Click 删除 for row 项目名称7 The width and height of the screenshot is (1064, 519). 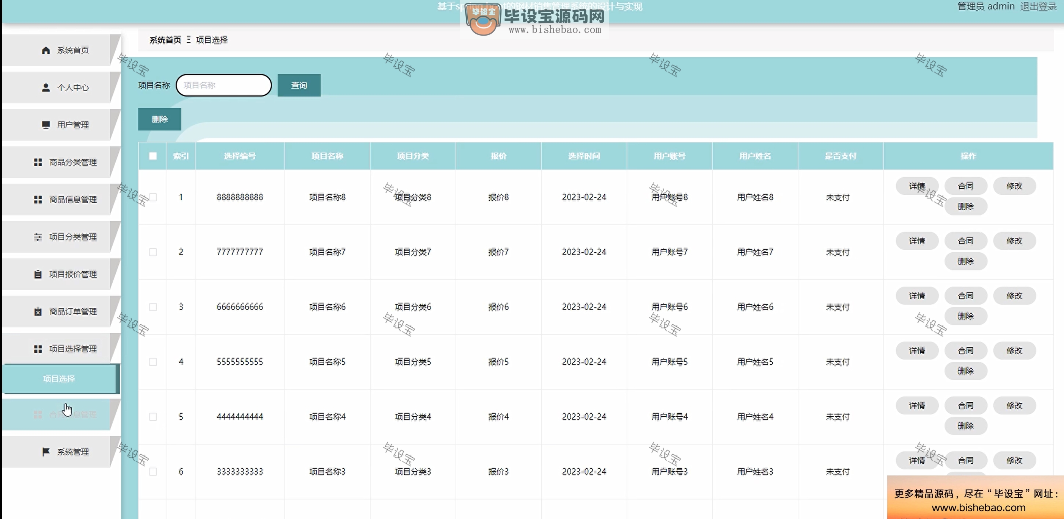[x=966, y=261]
